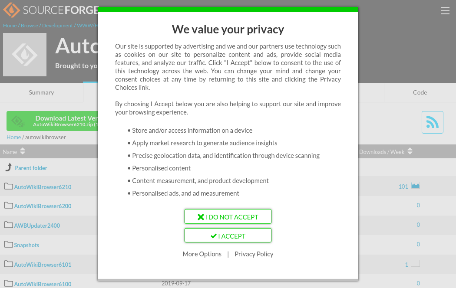Click the Snapshots folder icon
Image resolution: width=456 pixels, height=288 pixels.
(9, 245)
